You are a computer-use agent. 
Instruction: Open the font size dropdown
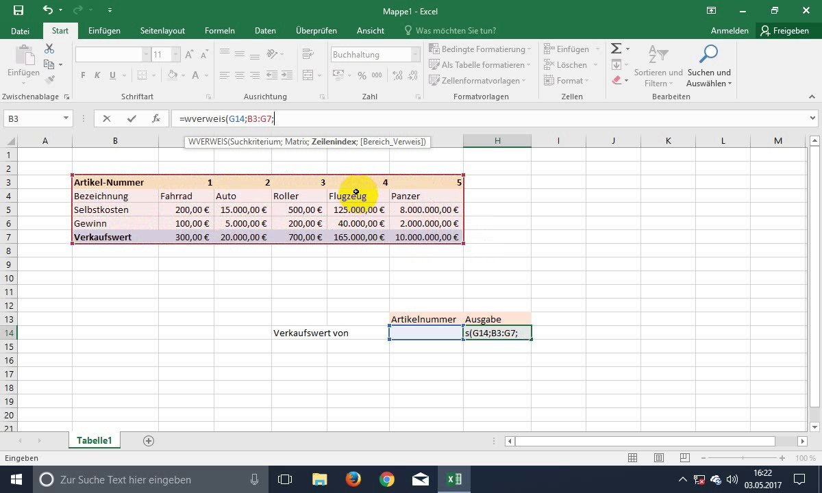click(177, 55)
